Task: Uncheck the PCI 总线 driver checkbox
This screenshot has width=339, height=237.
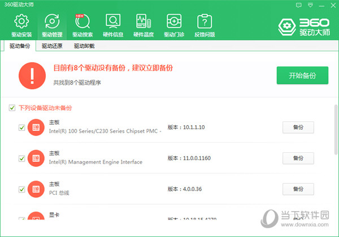Action: [22, 189]
